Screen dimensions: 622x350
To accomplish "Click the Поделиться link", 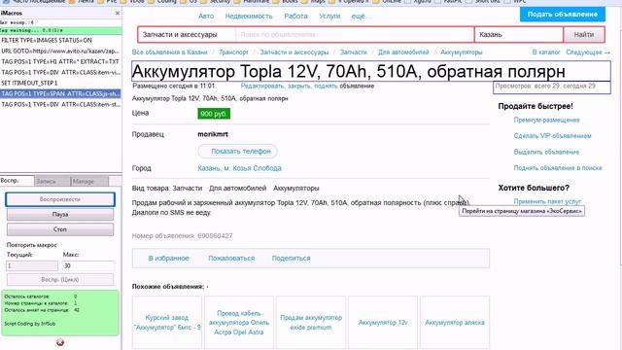I will tap(291, 259).
